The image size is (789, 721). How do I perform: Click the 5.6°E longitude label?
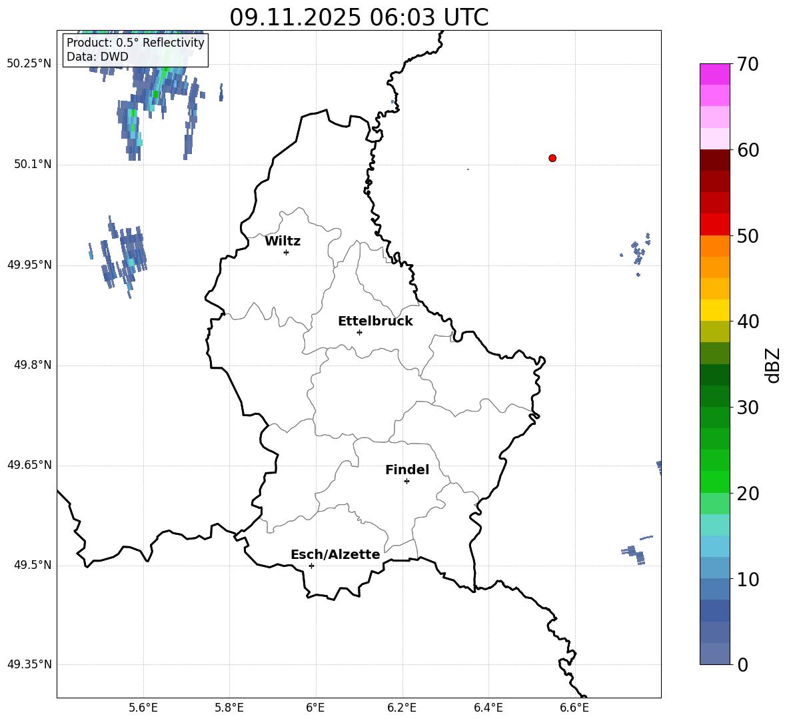[x=143, y=708]
